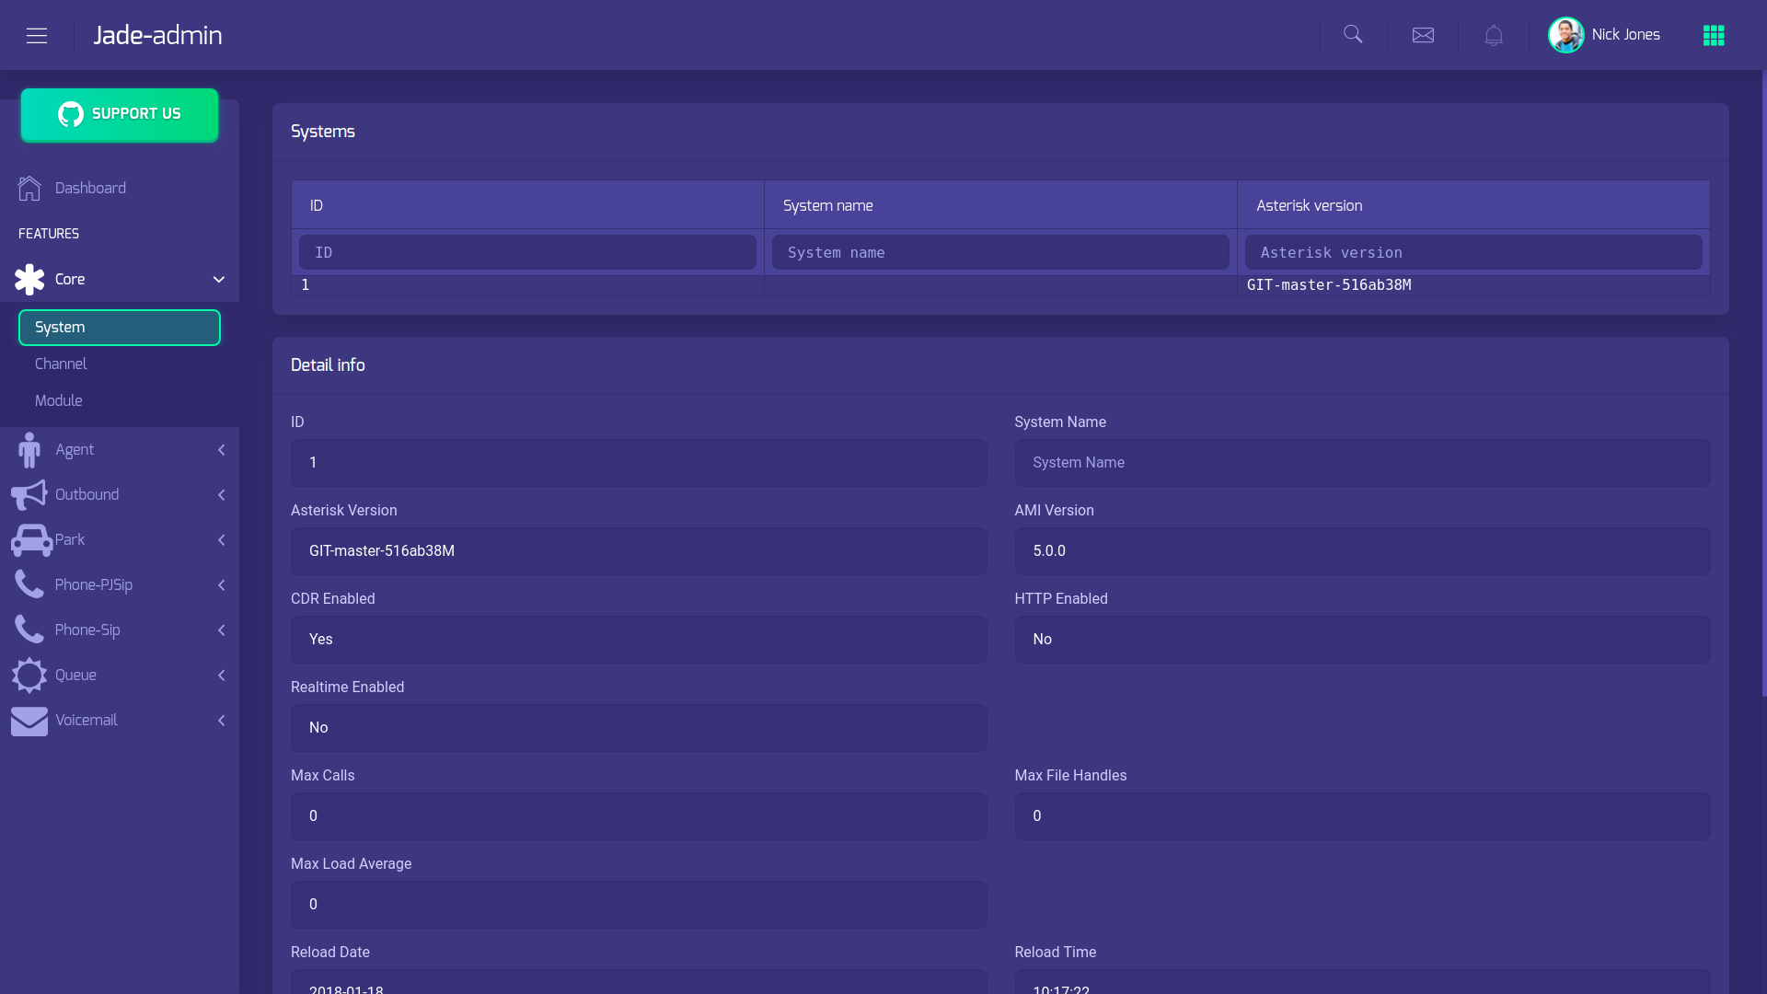Image resolution: width=1767 pixels, height=994 pixels.
Task: Click the Outbound megaphone icon
Action: tap(29, 494)
